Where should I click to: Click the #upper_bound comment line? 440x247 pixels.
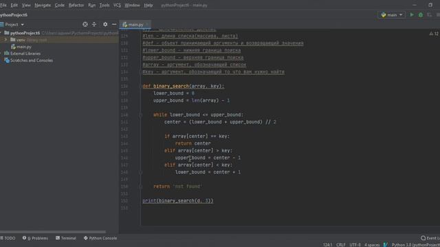click(192, 58)
